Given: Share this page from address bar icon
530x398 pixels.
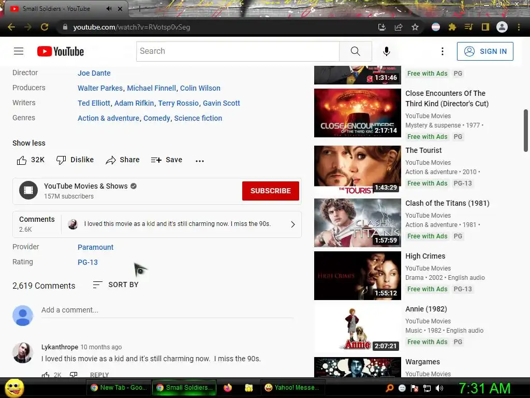Looking at the screenshot, I should pyautogui.click(x=399, y=27).
